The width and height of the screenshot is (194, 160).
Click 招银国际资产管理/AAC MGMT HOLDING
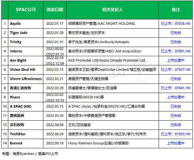(x=102, y=23)
